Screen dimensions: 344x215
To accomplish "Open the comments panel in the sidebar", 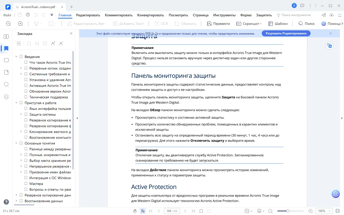I will point(6,60).
